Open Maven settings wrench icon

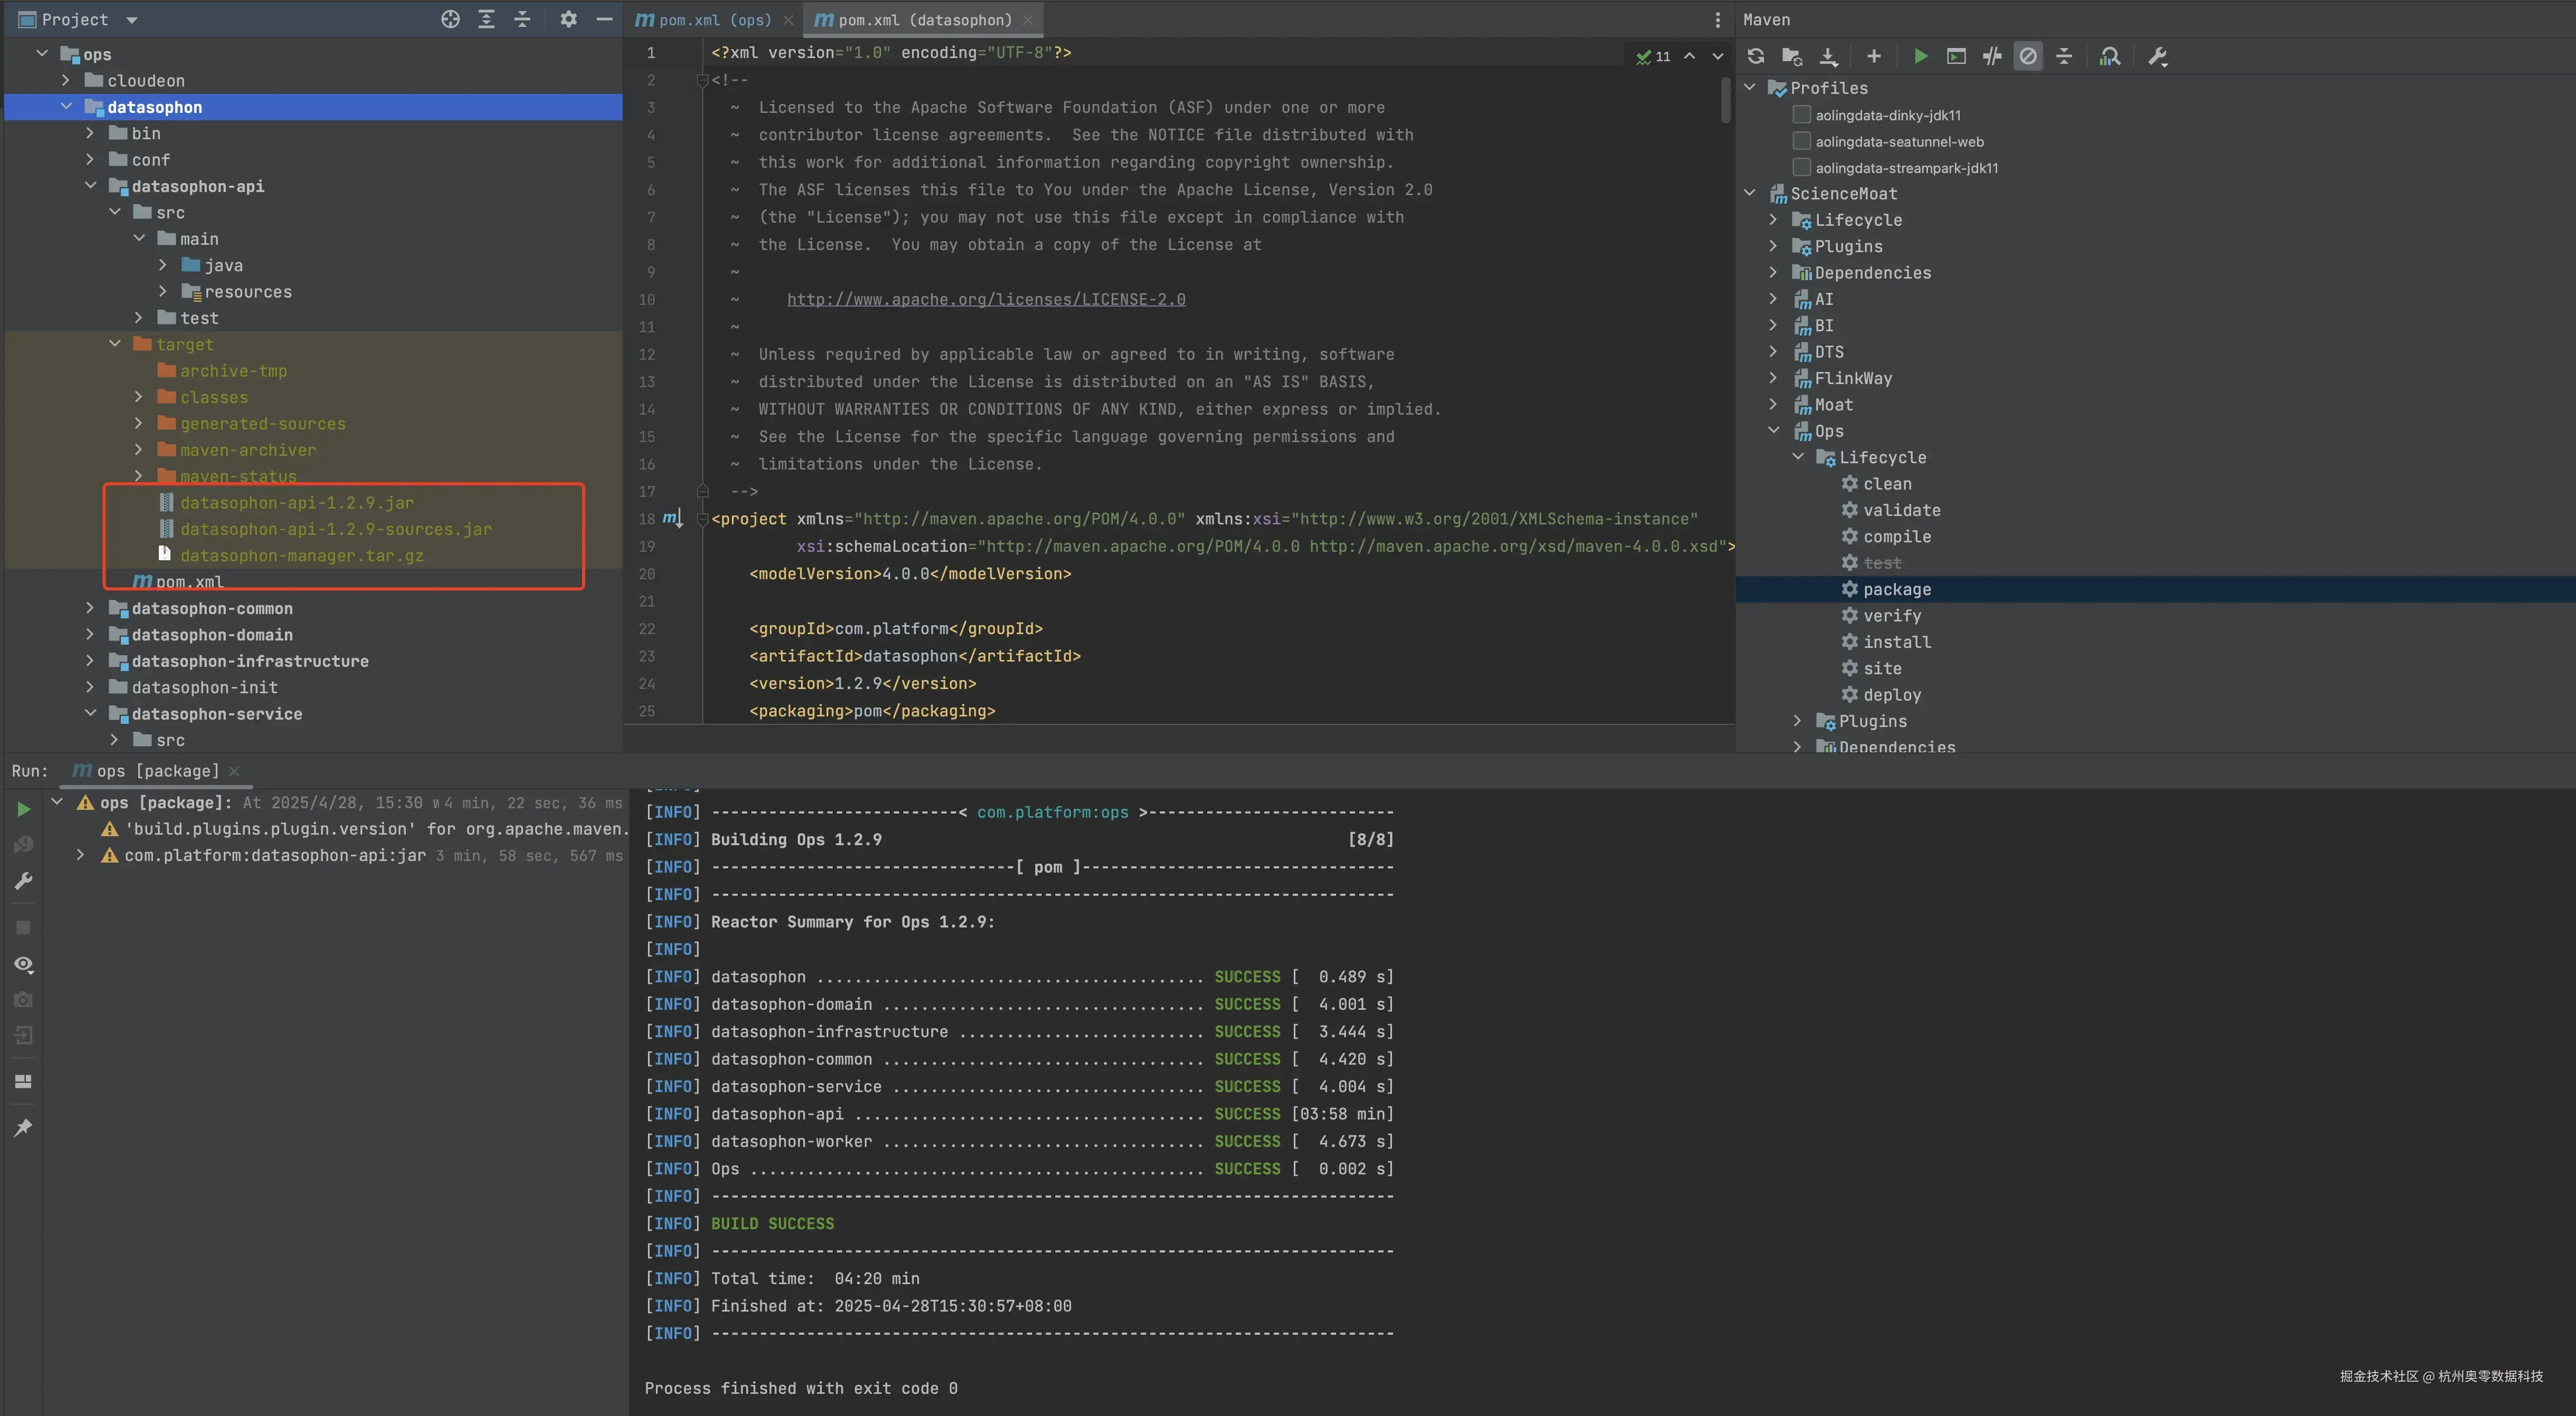(x=2157, y=57)
